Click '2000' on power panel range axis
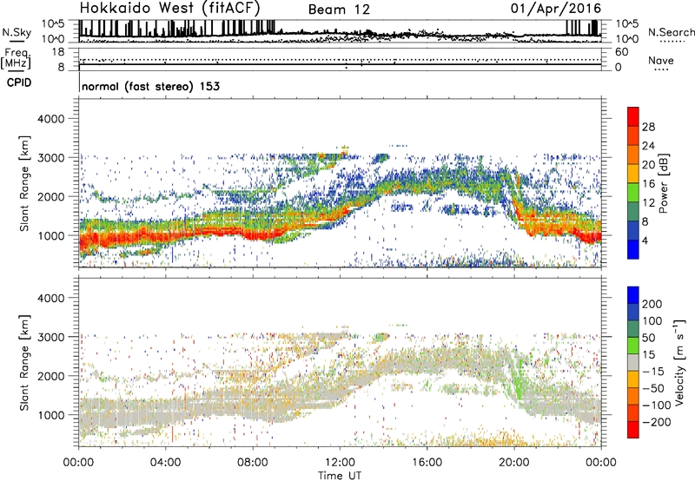 tap(50, 196)
